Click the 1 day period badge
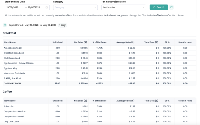This screenshot has width=200, height=125. (x=62, y=25)
